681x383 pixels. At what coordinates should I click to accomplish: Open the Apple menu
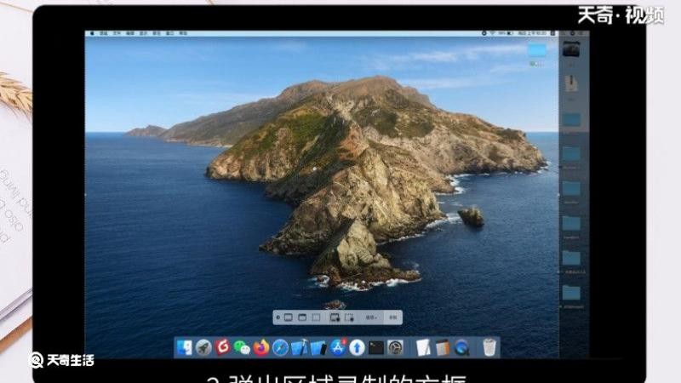92,33
